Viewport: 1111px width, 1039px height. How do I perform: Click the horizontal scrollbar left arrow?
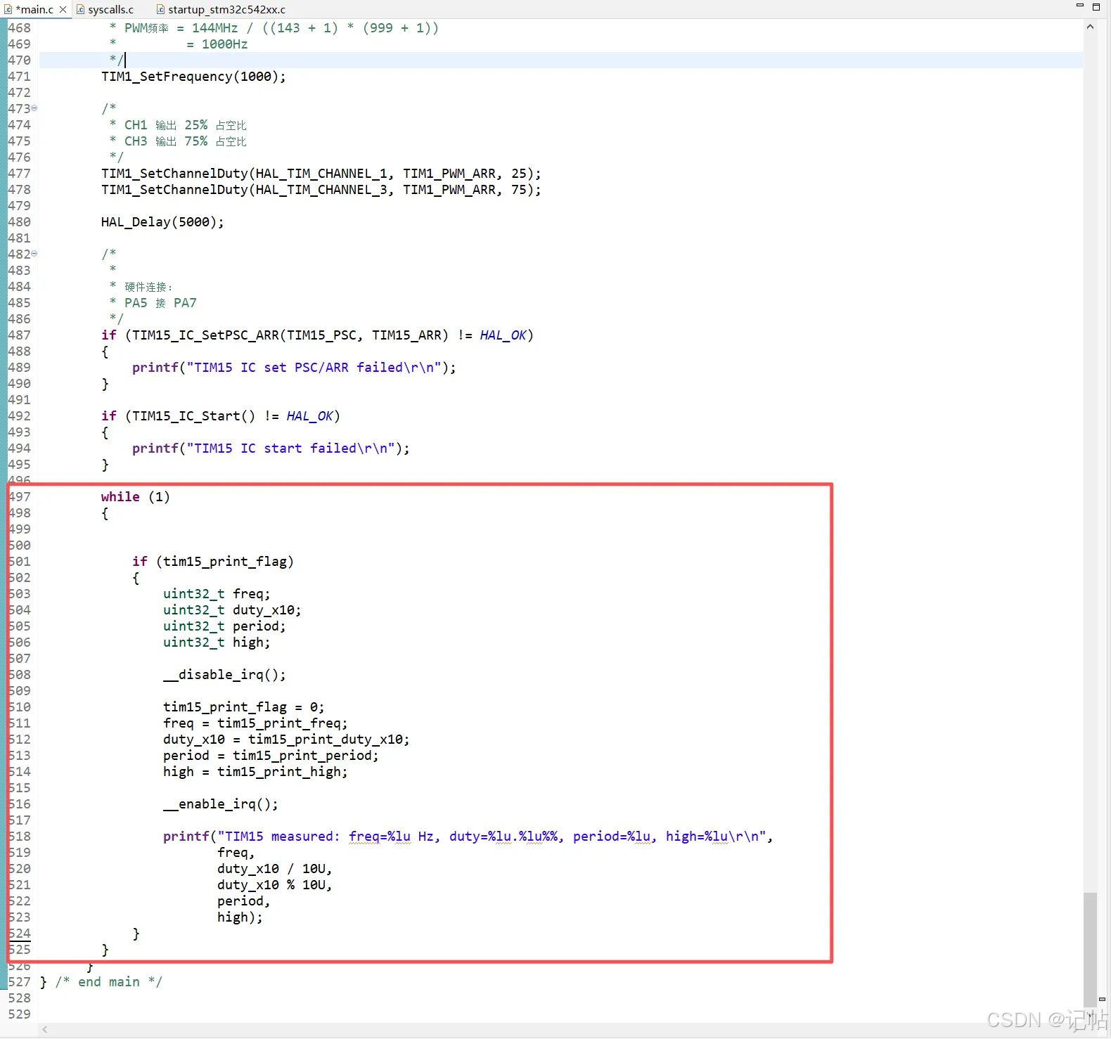pyautogui.click(x=45, y=1029)
